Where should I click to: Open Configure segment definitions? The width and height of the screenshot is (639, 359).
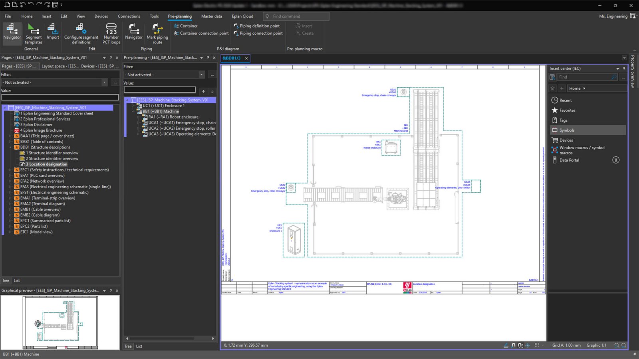81,33
